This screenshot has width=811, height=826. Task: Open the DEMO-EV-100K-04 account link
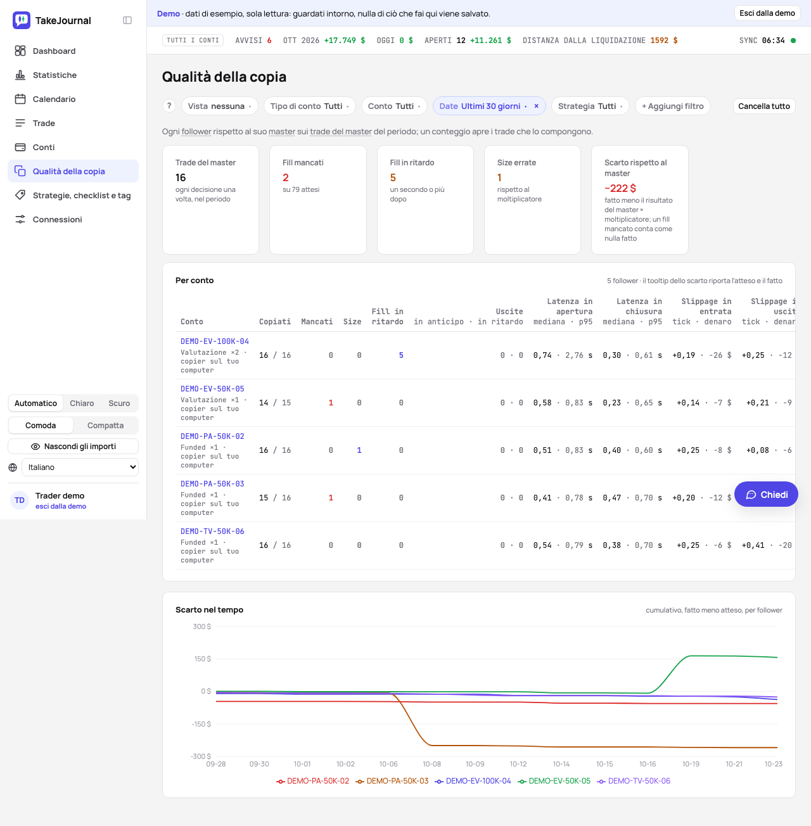coord(215,341)
